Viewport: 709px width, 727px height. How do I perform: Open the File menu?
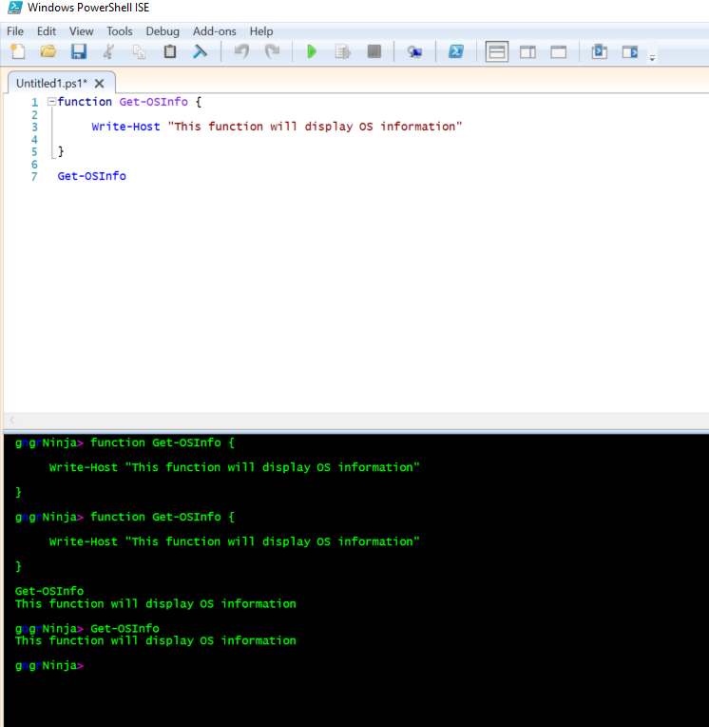[15, 31]
